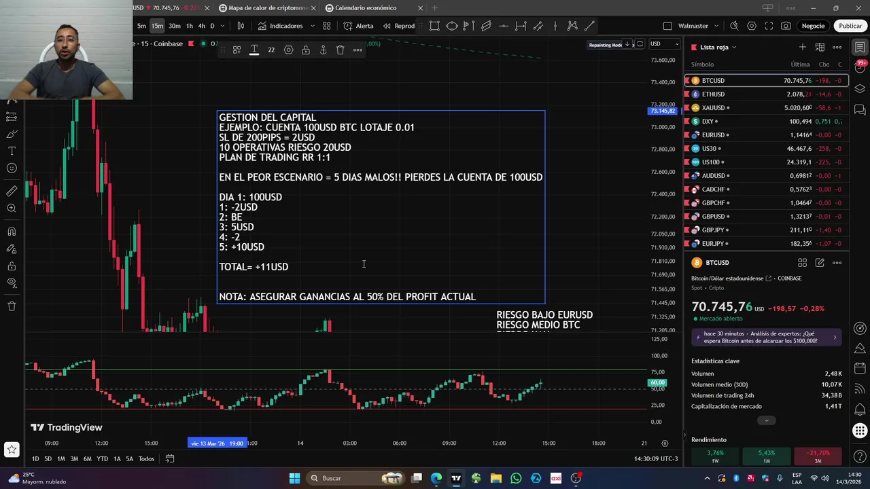Switch to 1h timeframe
Image resolution: width=870 pixels, height=489 pixels.
190,26
